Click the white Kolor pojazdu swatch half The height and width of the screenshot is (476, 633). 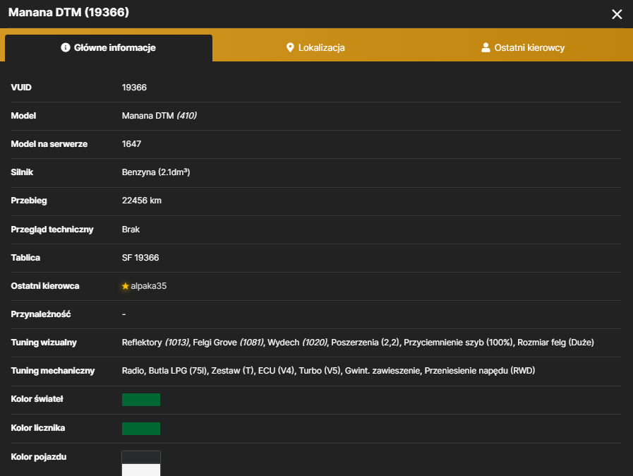point(141,470)
